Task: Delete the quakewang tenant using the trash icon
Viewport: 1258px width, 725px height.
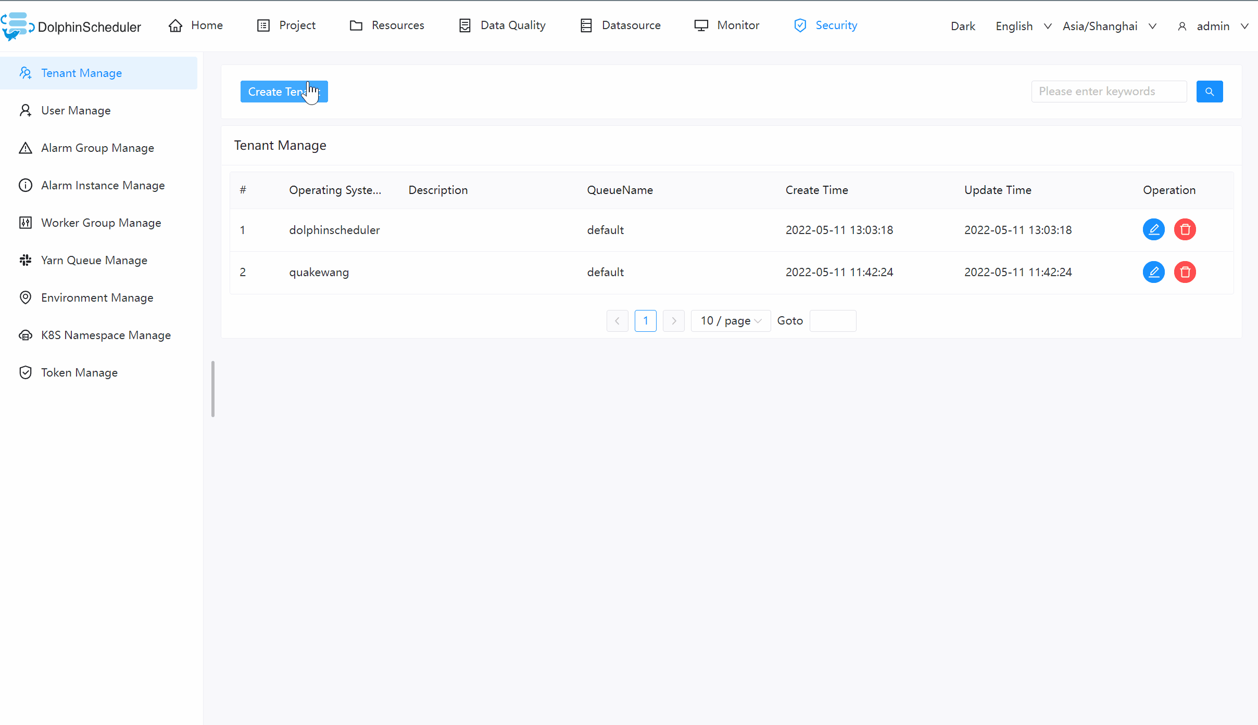Action: tap(1185, 271)
